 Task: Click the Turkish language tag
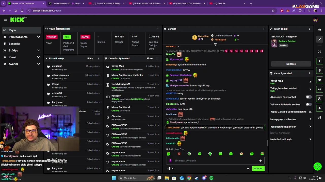283,45
